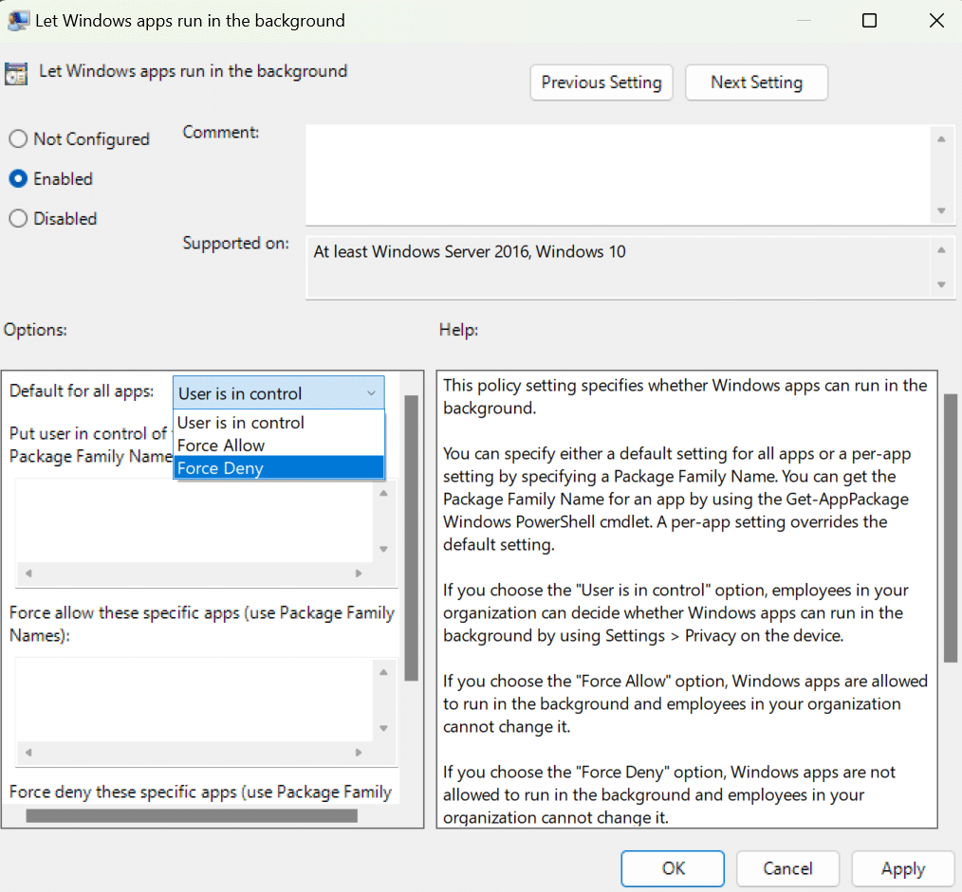Go to the Next Setting

tap(756, 82)
